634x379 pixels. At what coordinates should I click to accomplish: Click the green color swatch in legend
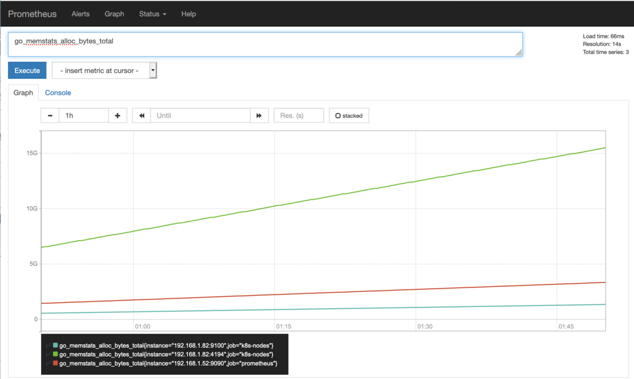pos(55,354)
